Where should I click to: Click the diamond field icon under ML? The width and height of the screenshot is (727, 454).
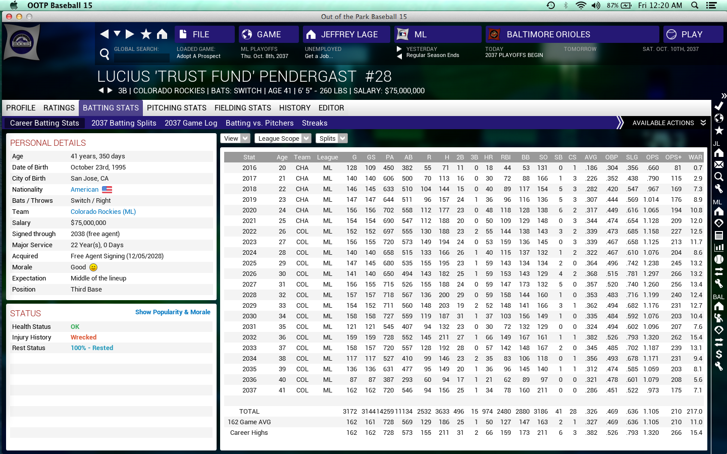pyautogui.click(x=719, y=223)
